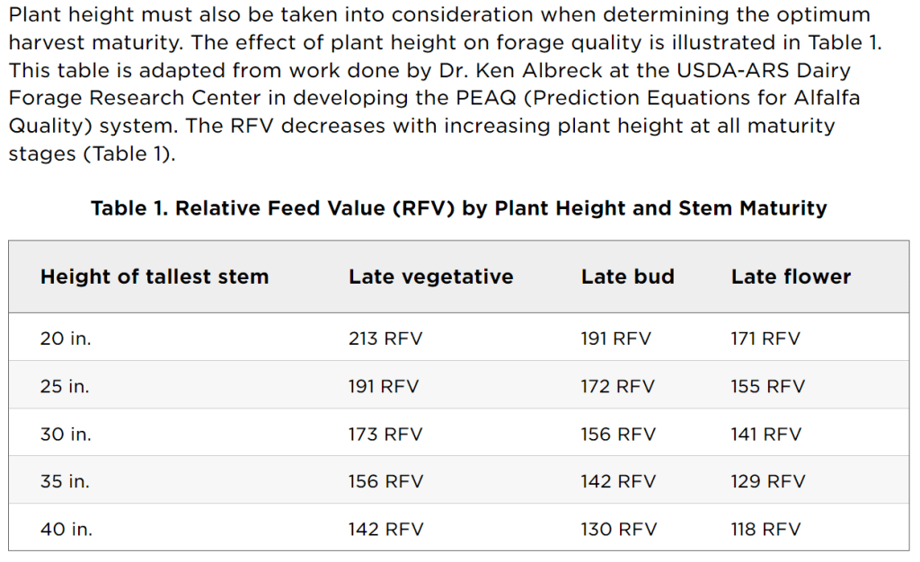The image size is (920, 562).
Task: Select the "Late flower" column header
Action: point(791,277)
